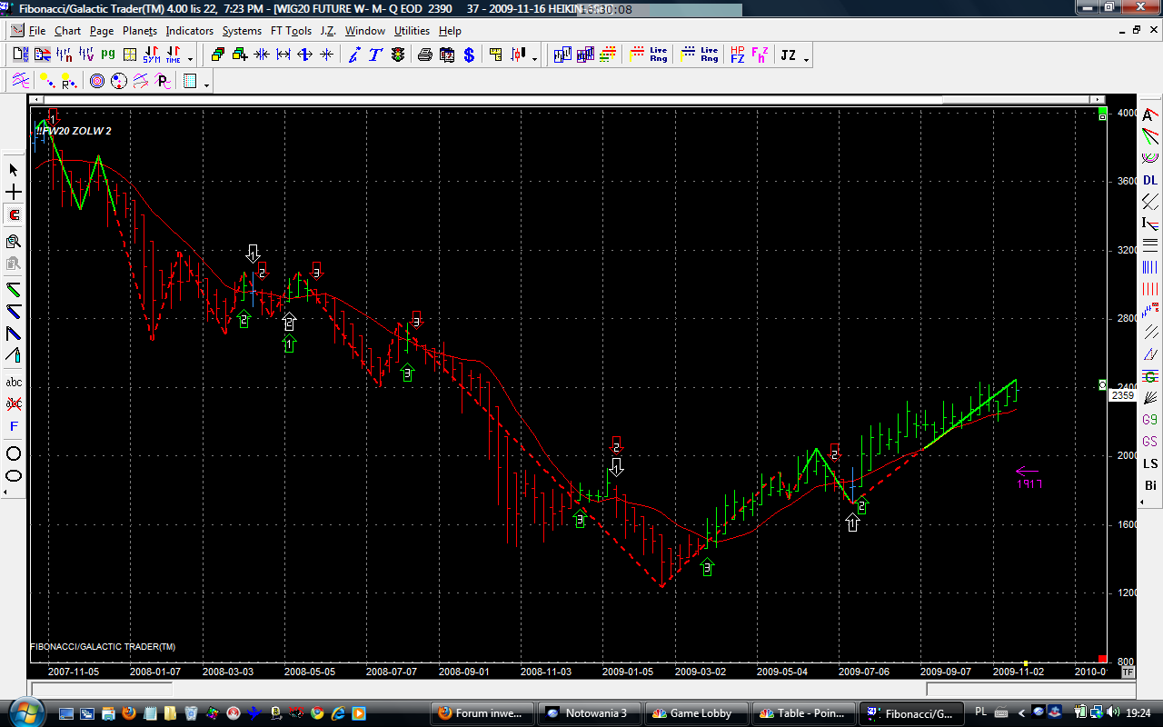
Task: Click the printer icon in toolbar
Action: (424, 55)
